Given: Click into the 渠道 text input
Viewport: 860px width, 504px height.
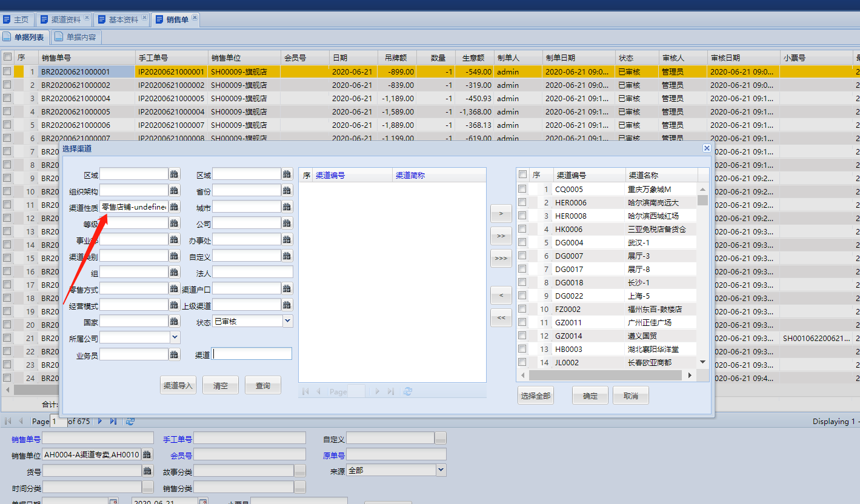Looking at the screenshot, I should (x=252, y=354).
